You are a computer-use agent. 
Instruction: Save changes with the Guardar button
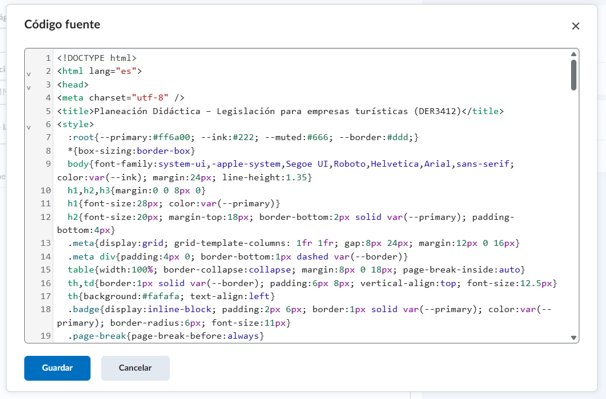(57, 368)
